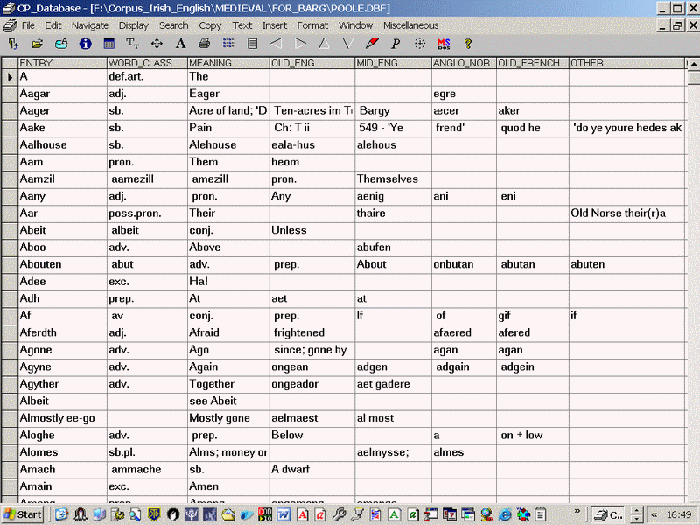
Task: Click the MS-DOS toolbar icon
Action: coord(444,43)
